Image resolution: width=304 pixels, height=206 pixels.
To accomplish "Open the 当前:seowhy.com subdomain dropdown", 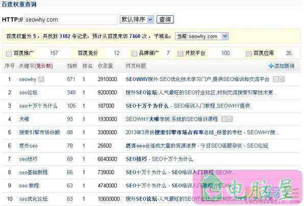I will click(x=202, y=36).
